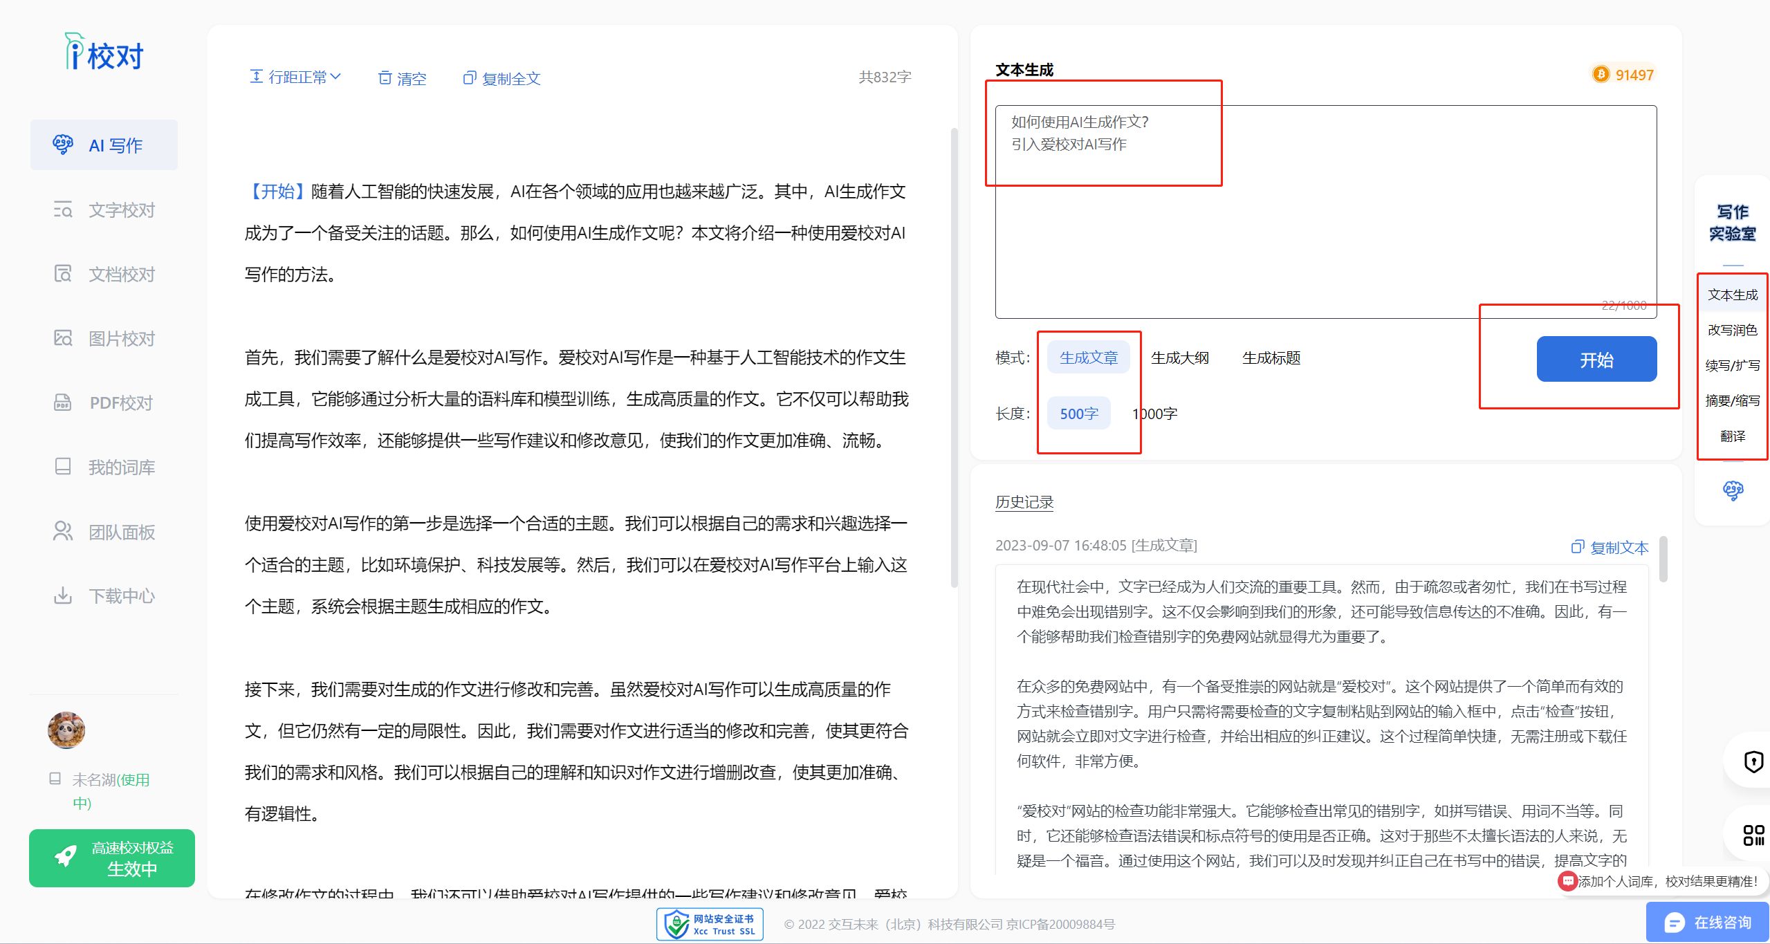
Task: Expand the 行距正常 line spacing dropdown
Action: coord(296,77)
